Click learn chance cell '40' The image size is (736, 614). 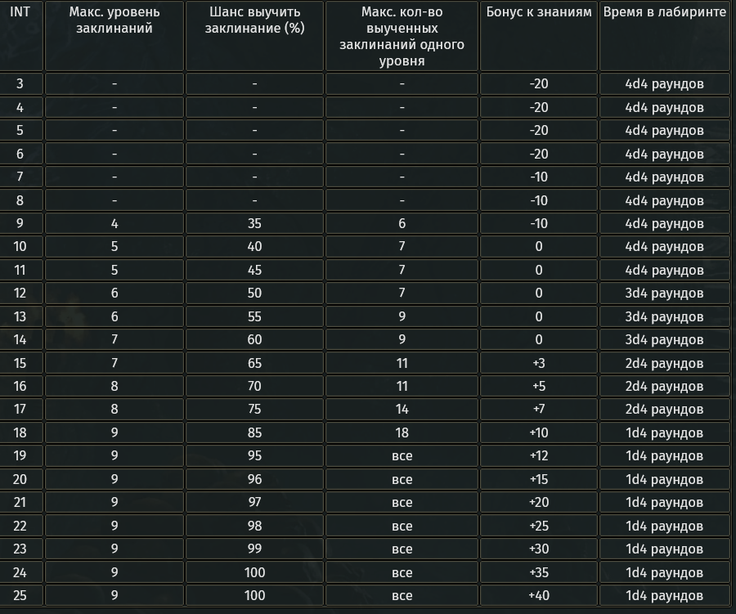click(x=254, y=246)
